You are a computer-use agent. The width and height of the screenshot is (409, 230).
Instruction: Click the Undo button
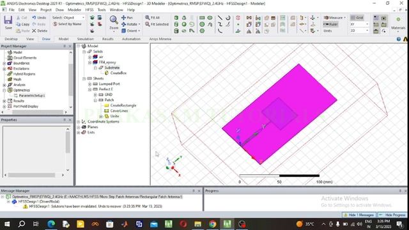39,17
